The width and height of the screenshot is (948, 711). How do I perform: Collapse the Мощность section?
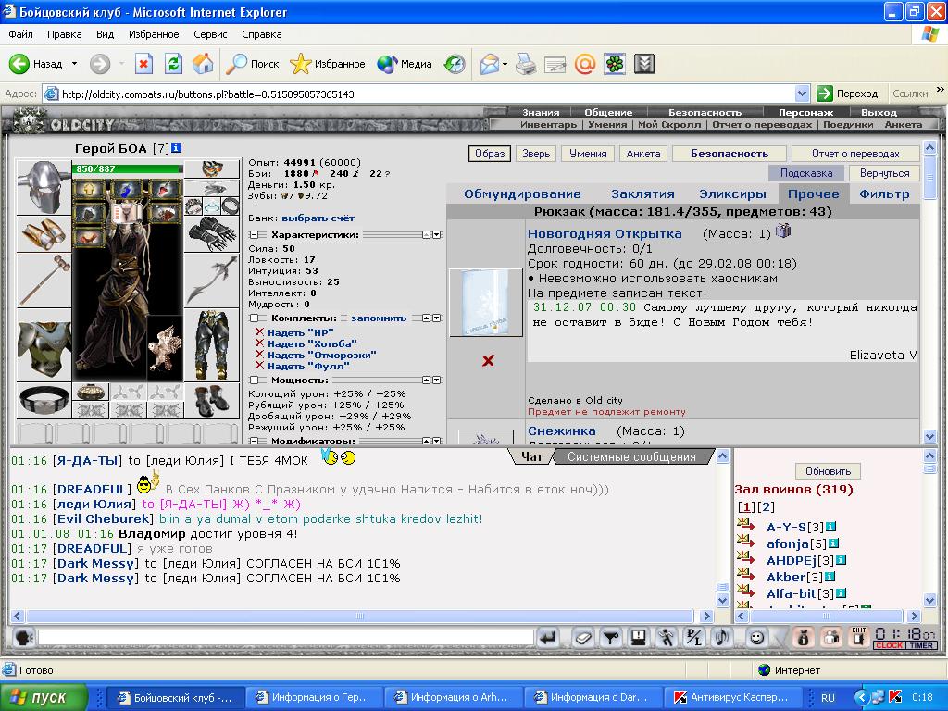point(254,380)
